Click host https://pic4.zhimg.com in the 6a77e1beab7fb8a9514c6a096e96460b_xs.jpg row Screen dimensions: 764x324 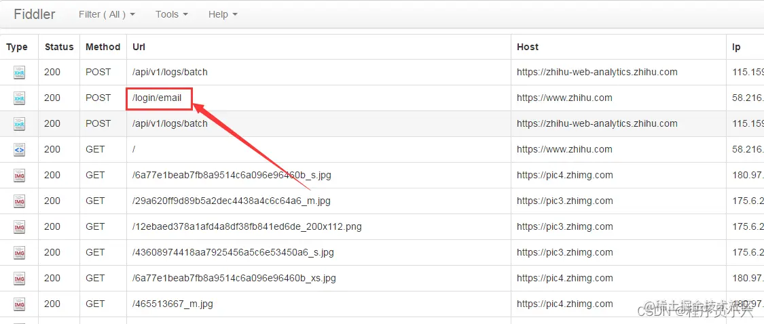pos(565,279)
